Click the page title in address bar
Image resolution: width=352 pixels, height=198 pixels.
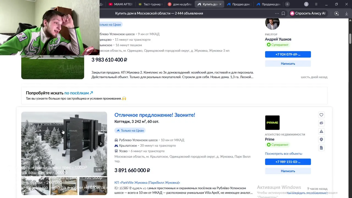(x=159, y=13)
